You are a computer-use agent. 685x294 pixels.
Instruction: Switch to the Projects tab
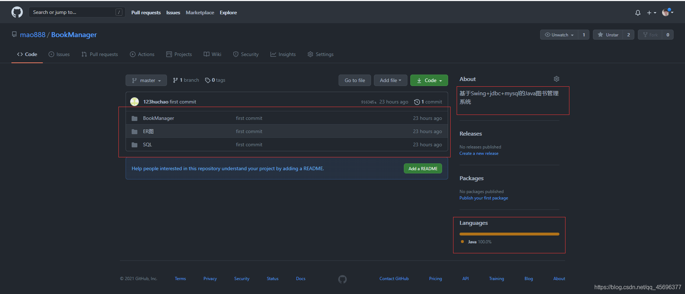pos(179,54)
